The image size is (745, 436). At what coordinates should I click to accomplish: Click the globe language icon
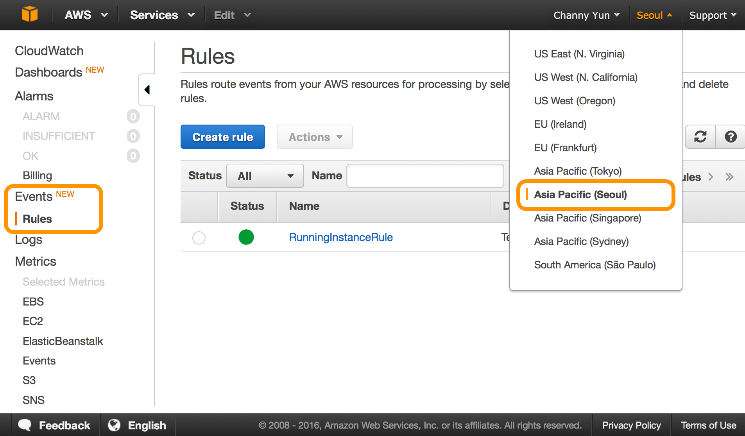114,425
